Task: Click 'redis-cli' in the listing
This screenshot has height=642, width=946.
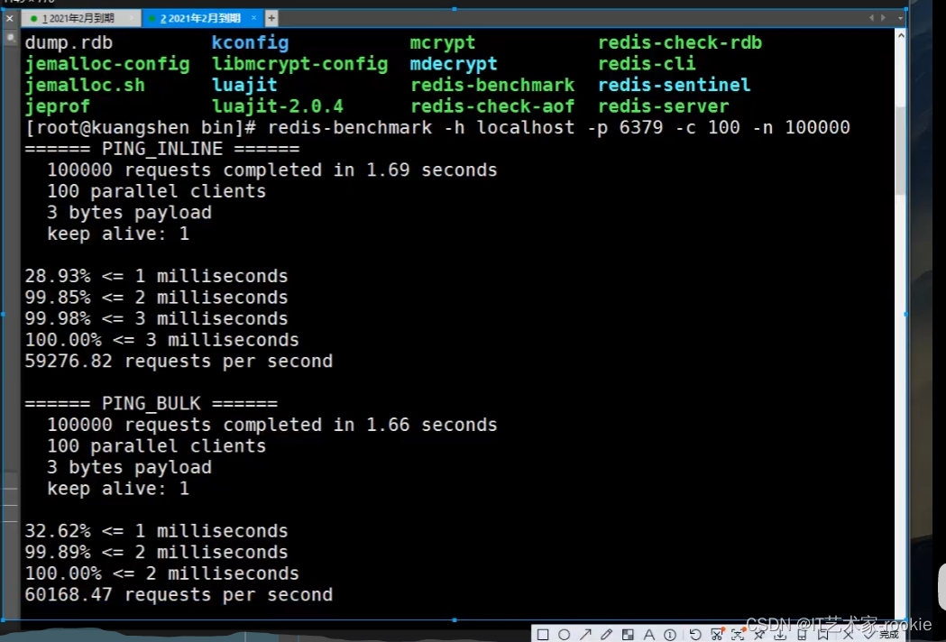Action: coord(647,64)
